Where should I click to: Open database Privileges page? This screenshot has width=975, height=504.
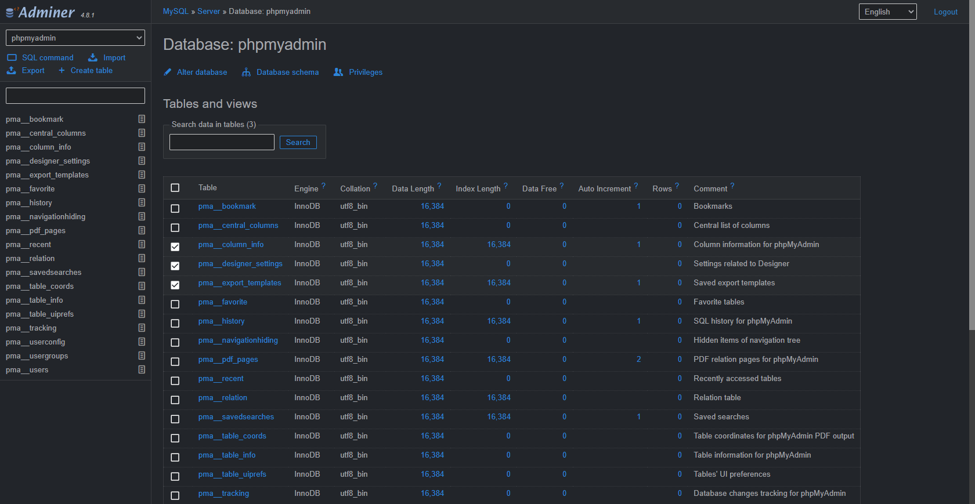point(358,72)
